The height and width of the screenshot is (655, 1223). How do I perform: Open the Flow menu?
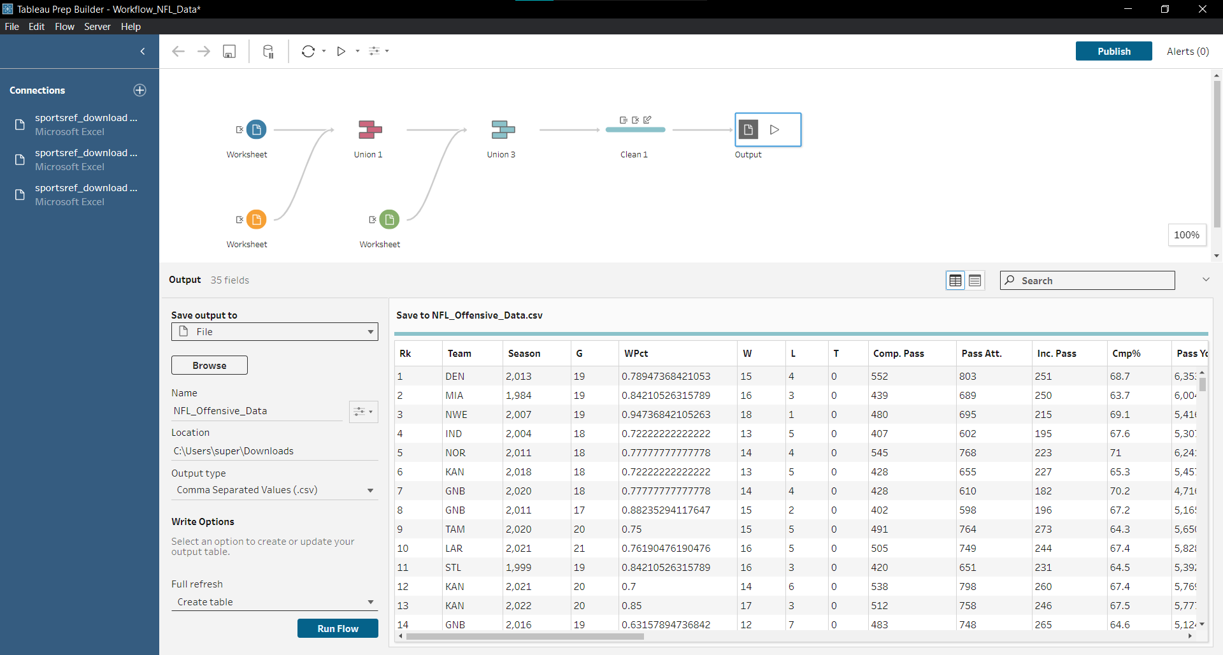[x=64, y=26]
